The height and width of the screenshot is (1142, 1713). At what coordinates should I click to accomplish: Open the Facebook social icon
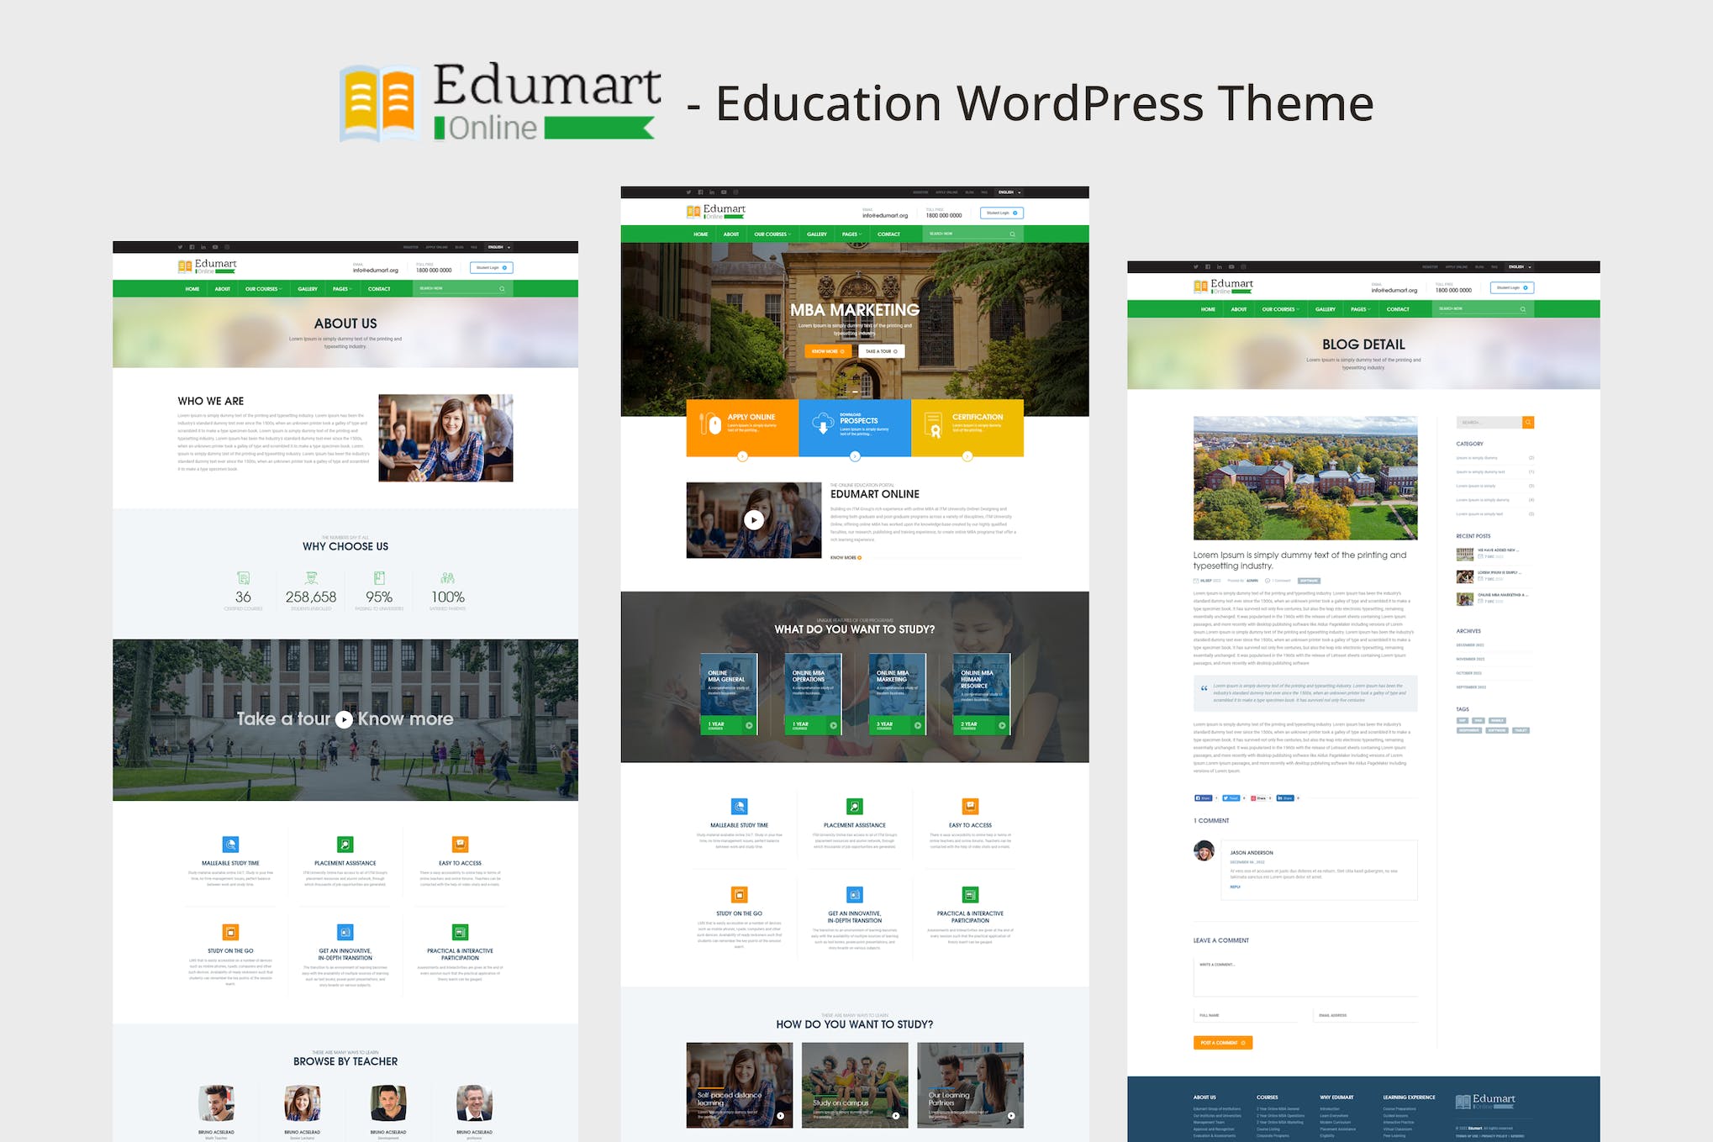point(700,192)
